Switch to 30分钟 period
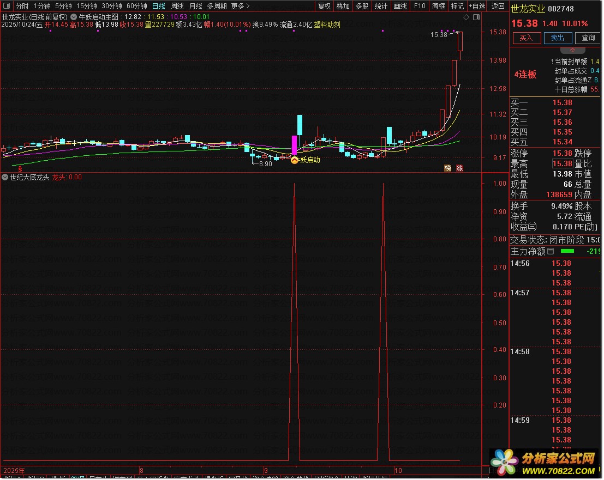Screen dimensions: 604x480 coord(112,6)
